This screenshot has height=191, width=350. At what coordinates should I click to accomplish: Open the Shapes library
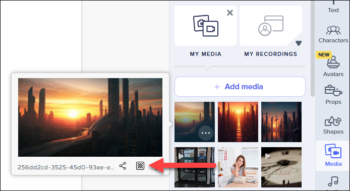(333, 125)
